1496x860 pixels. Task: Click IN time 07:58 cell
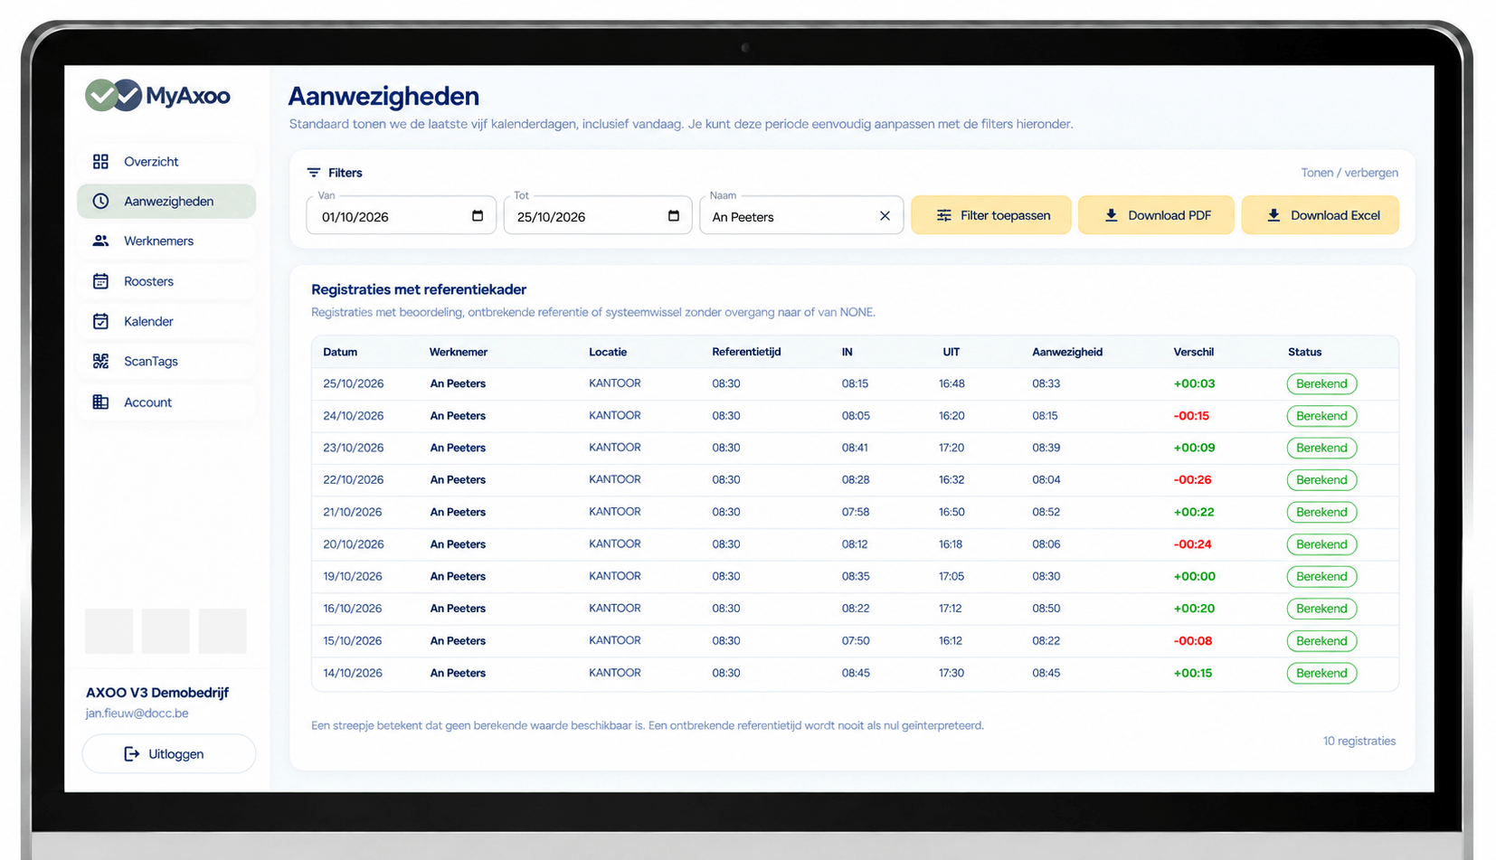tap(856, 512)
